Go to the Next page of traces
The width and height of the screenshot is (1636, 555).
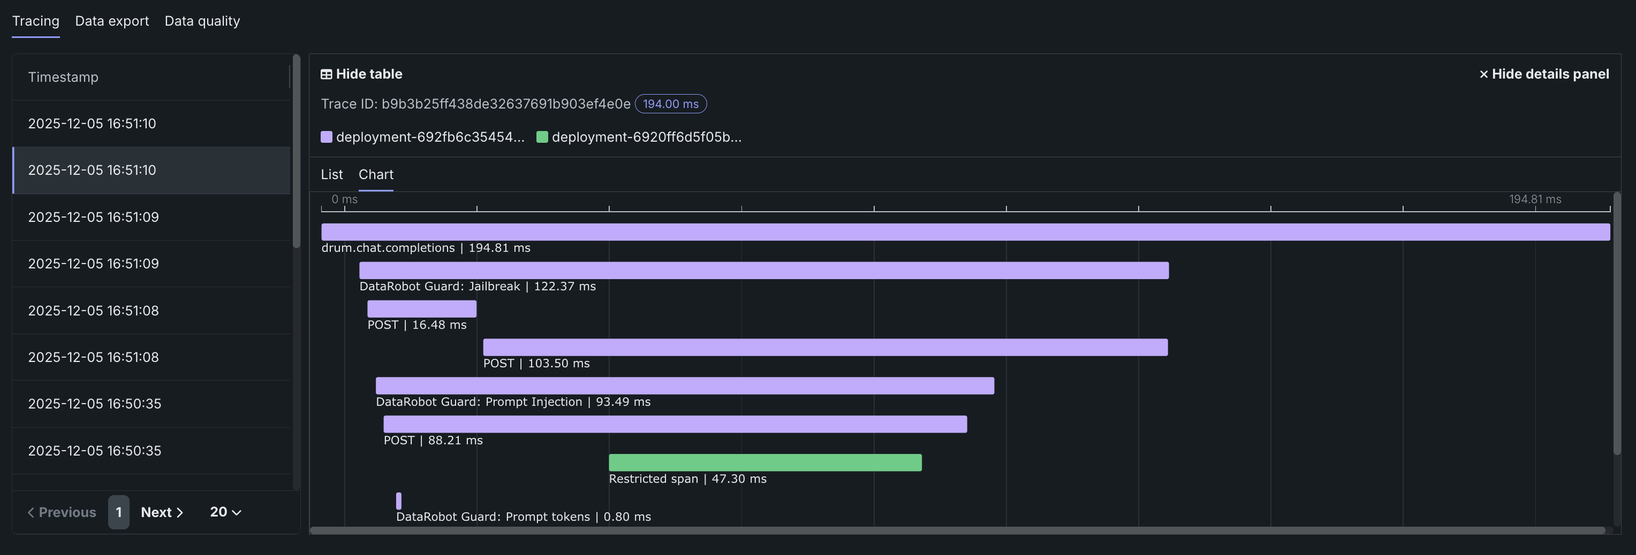162,512
